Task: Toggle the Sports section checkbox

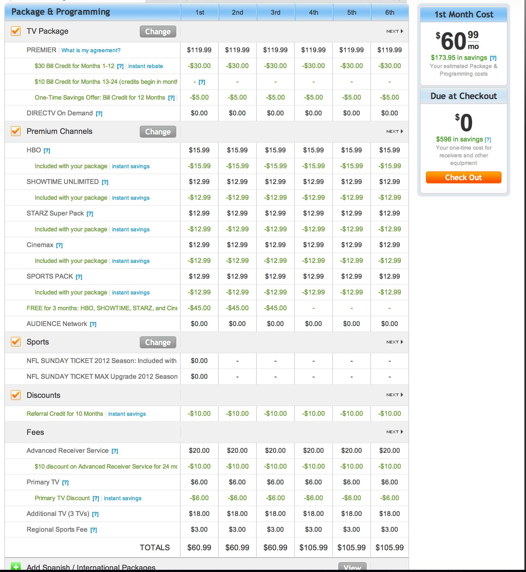Action: pyautogui.click(x=16, y=342)
